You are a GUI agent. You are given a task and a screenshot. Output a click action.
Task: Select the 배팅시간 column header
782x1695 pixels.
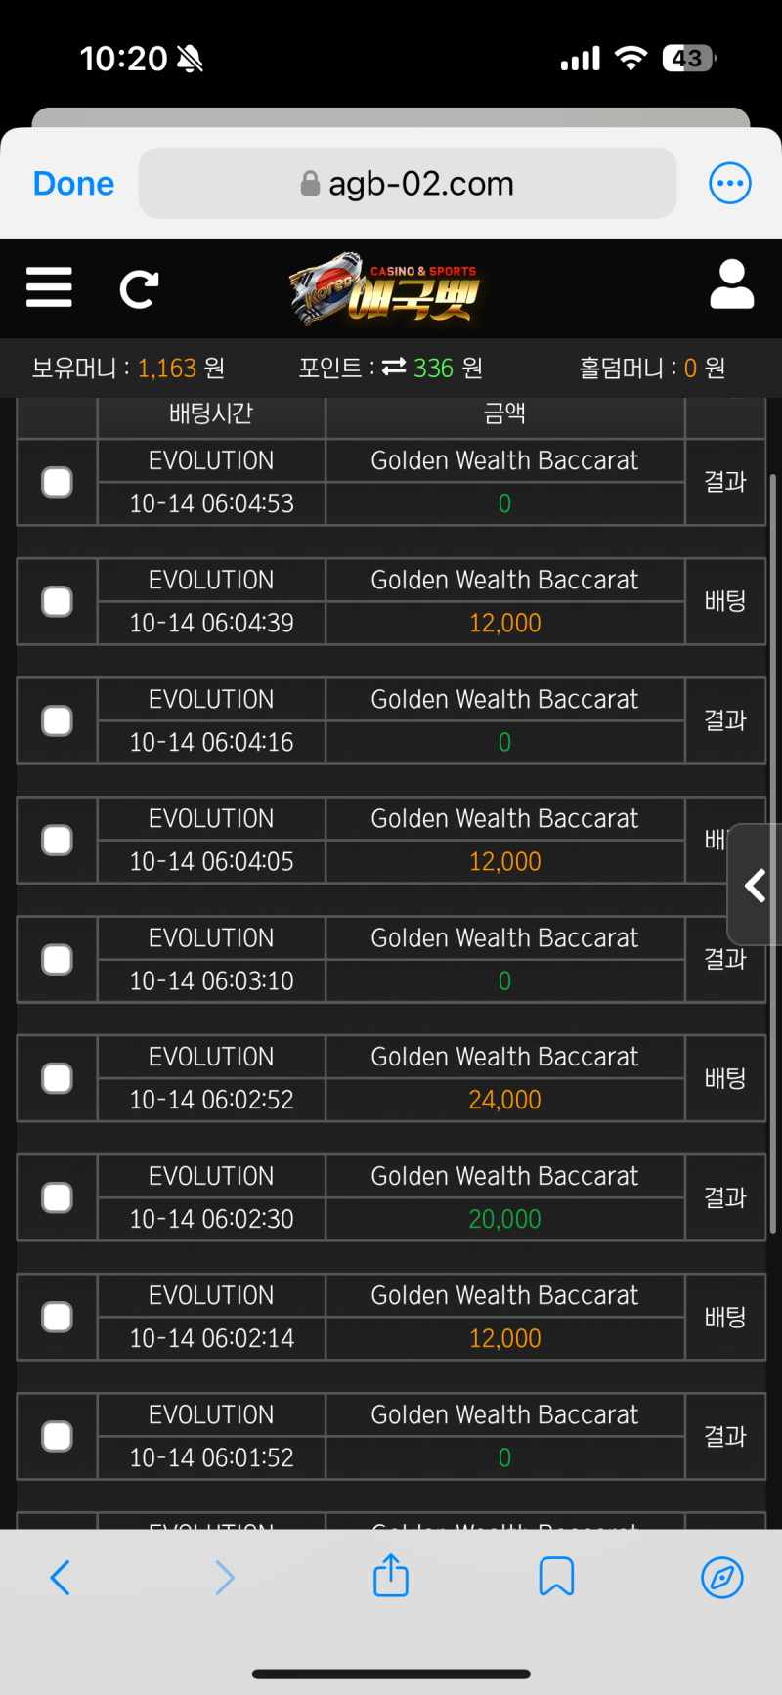tap(211, 414)
